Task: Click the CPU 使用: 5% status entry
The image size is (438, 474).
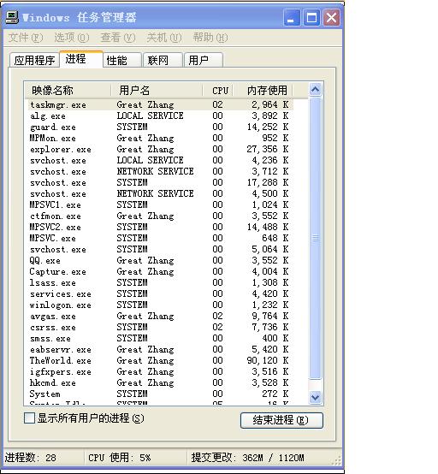Action: click(120, 458)
